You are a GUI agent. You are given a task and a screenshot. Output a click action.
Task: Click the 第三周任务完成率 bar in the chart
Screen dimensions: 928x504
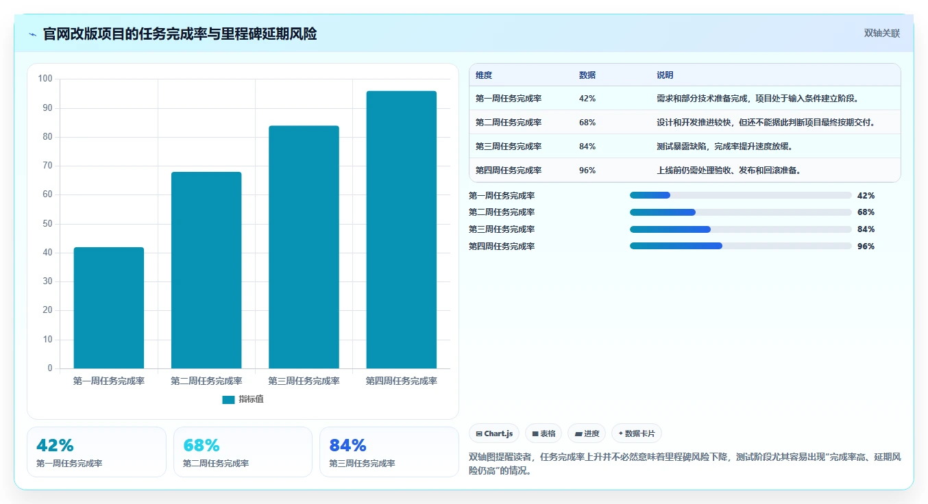pyautogui.click(x=304, y=247)
